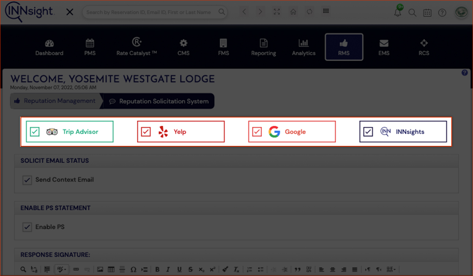Apply subscript formatting
This screenshot has height=276, width=473.
201,270
